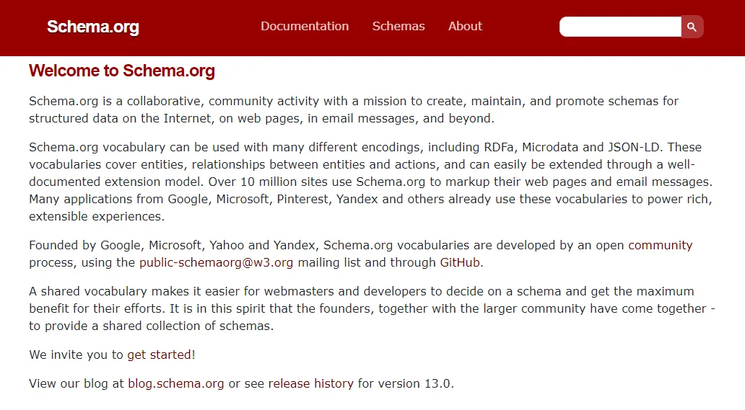Go to the Schemas navigation item

coord(398,26)
